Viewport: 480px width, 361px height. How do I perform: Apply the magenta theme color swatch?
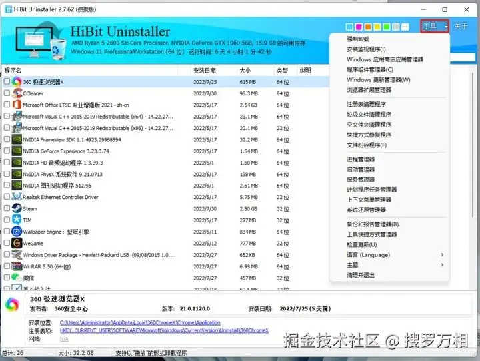pyautogui.click(x=359, y=27)
